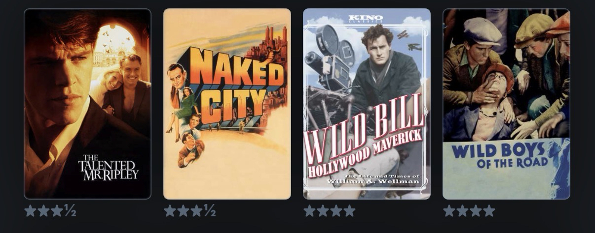This screenshot has width=595, height=233.
Task: Open the Naked City film poster
Action: (x=227, y=104)
